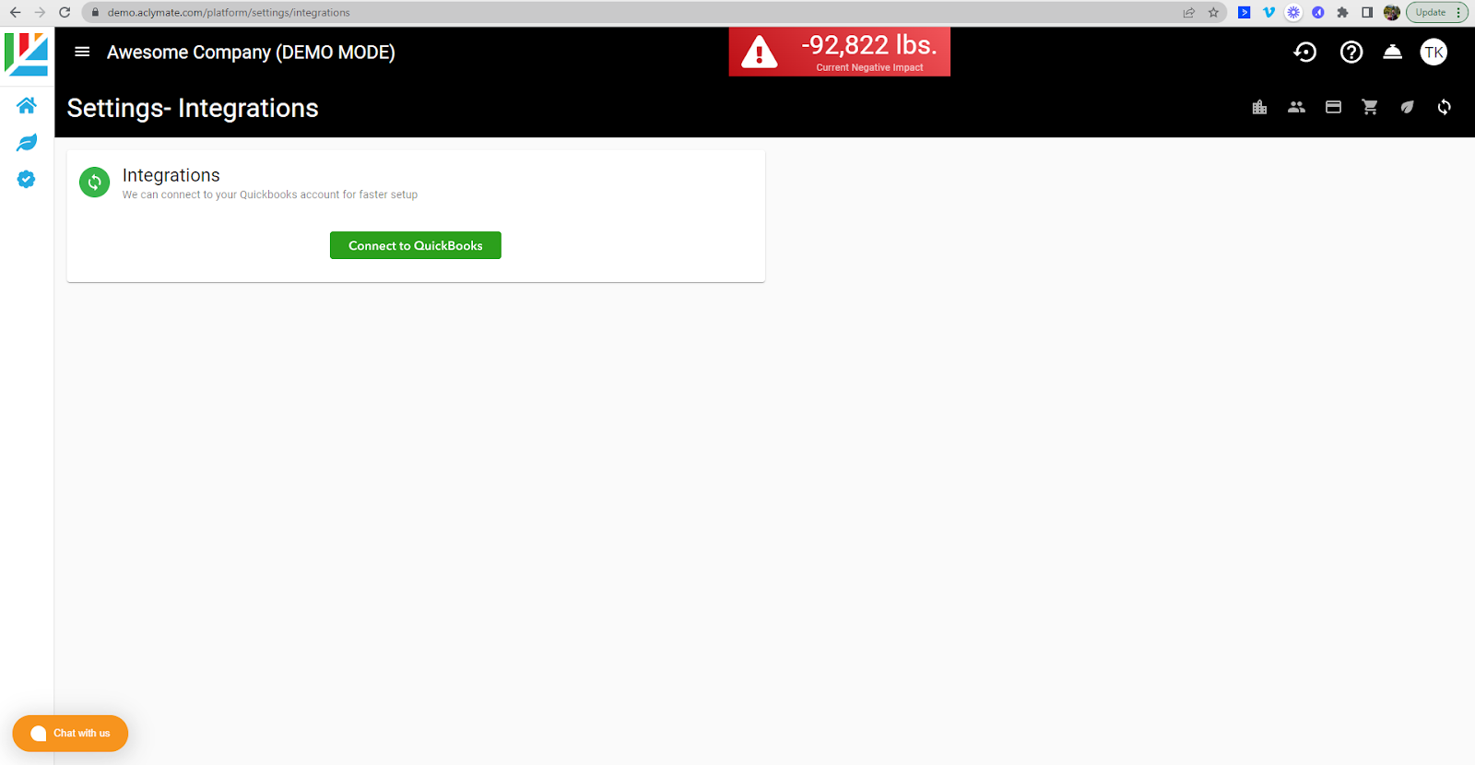The image size is (1475, 765).
Task: Click the Settings- Integrations heading
Action: pos(193,108)
